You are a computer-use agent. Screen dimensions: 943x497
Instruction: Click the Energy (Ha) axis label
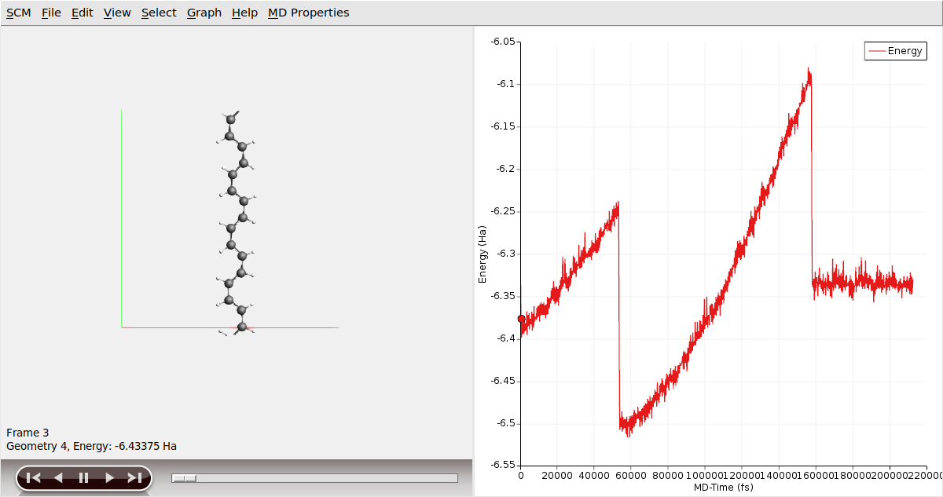(x=483, y=254)
